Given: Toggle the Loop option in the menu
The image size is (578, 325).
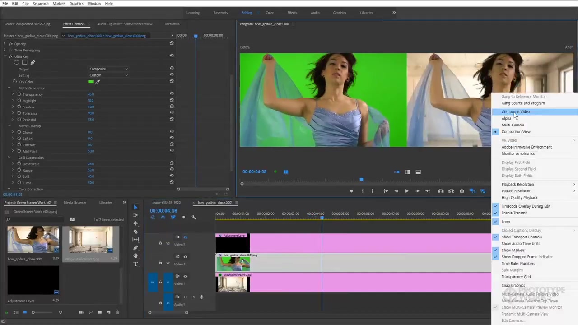Looking at the screenshot, I should 506,222.
